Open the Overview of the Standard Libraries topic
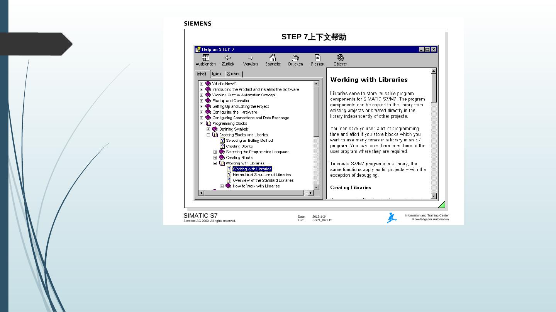 coord(263,180)
